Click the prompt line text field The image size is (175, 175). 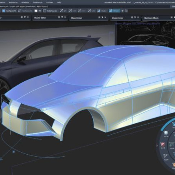(x=85, y=7)
